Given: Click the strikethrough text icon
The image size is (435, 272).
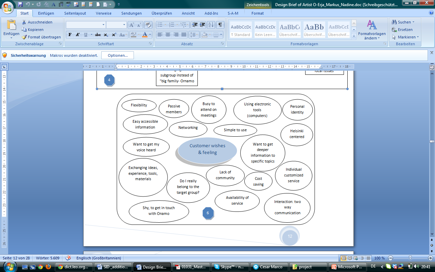Looking at the screenshot, I should point(98,35).
